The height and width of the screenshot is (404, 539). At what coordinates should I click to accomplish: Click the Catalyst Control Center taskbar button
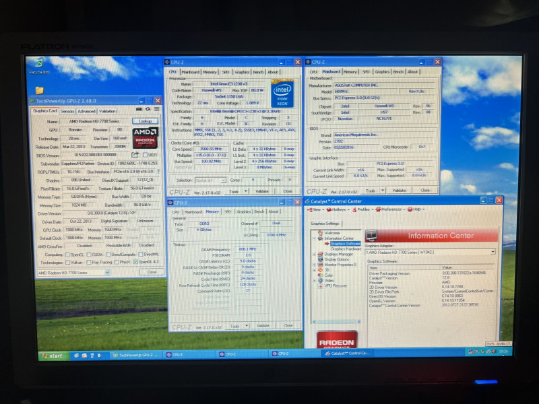[x=347, y=353]
